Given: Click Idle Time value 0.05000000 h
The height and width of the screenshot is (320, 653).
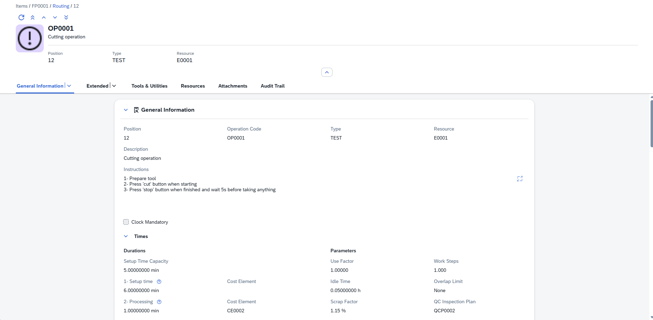Looking at the screenshot, I should pos(345,290).
